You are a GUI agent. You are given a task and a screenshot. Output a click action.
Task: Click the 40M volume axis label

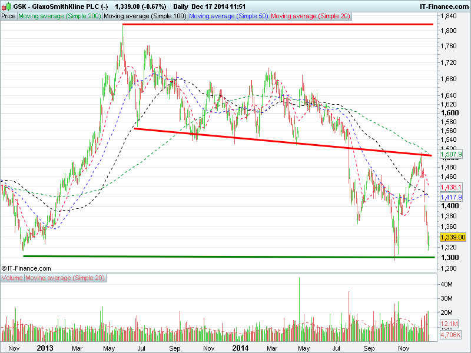447,284
